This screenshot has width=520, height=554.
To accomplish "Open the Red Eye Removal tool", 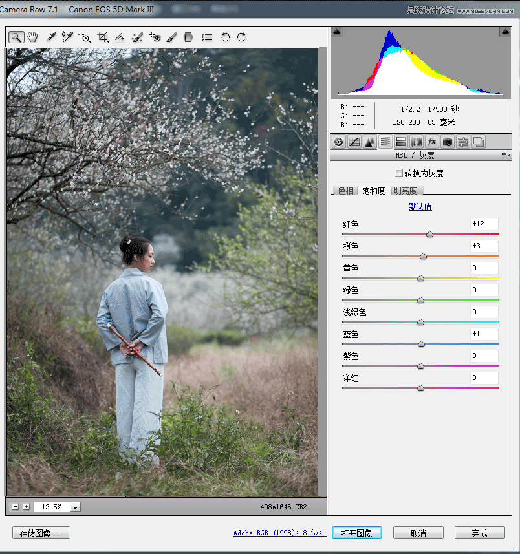I will [x=157, y=37].
